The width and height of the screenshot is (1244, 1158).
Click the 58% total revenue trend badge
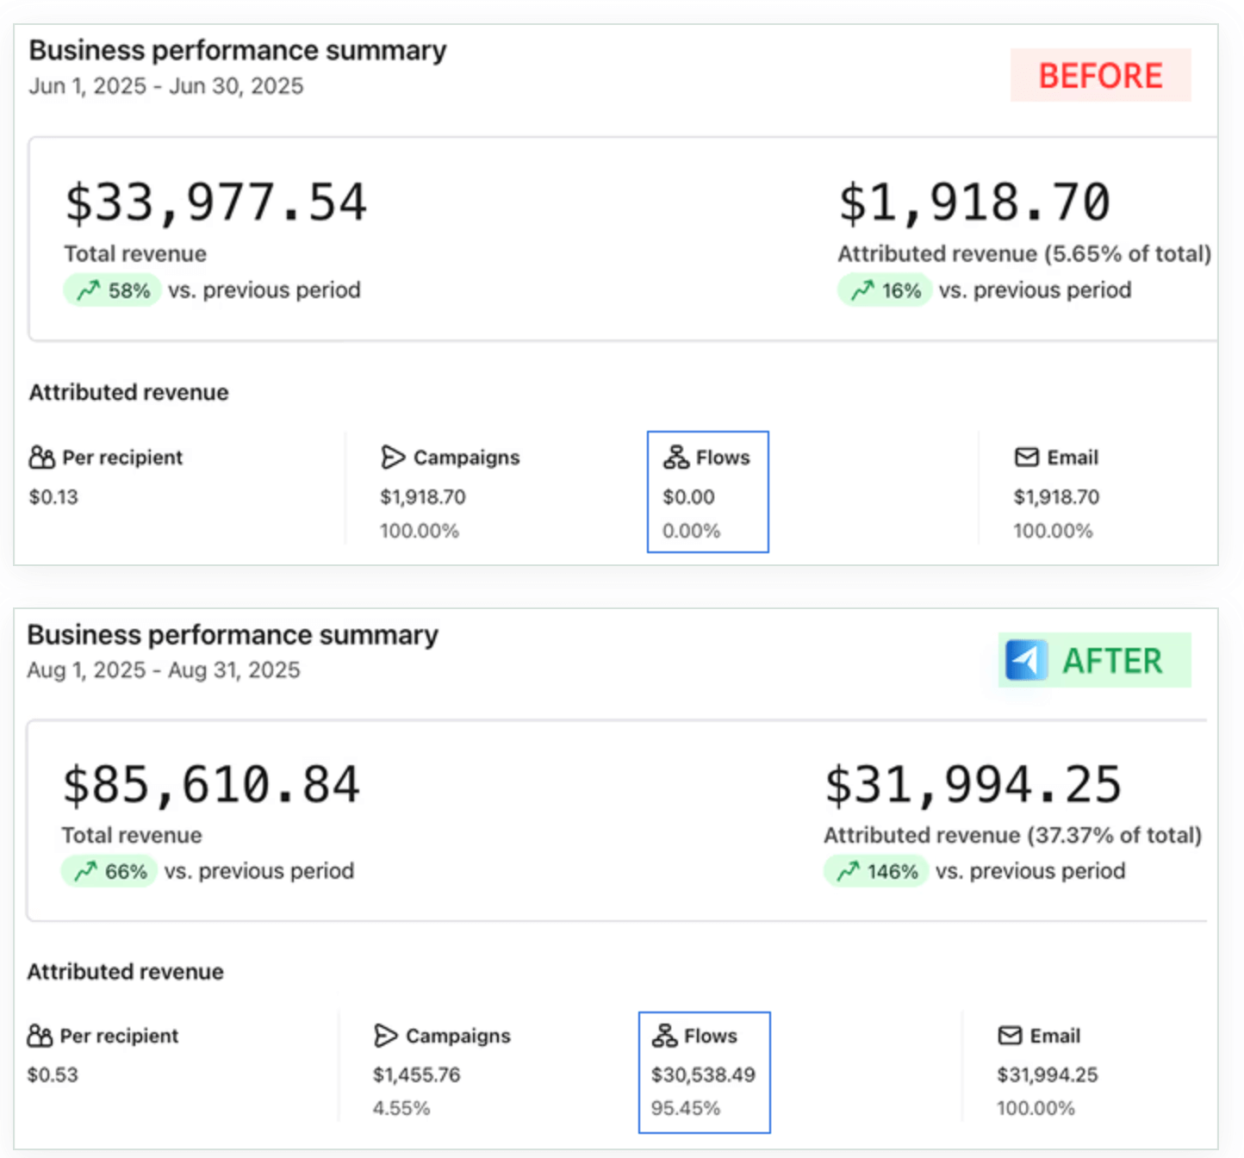112,290
